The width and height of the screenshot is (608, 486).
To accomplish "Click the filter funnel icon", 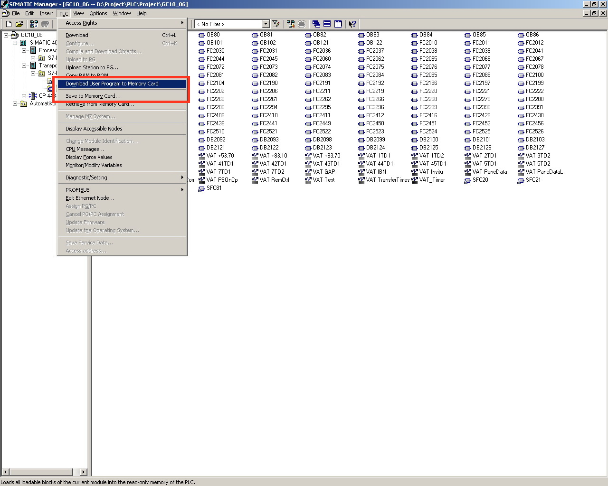I will pyautogui.click(x=276, y=24).
